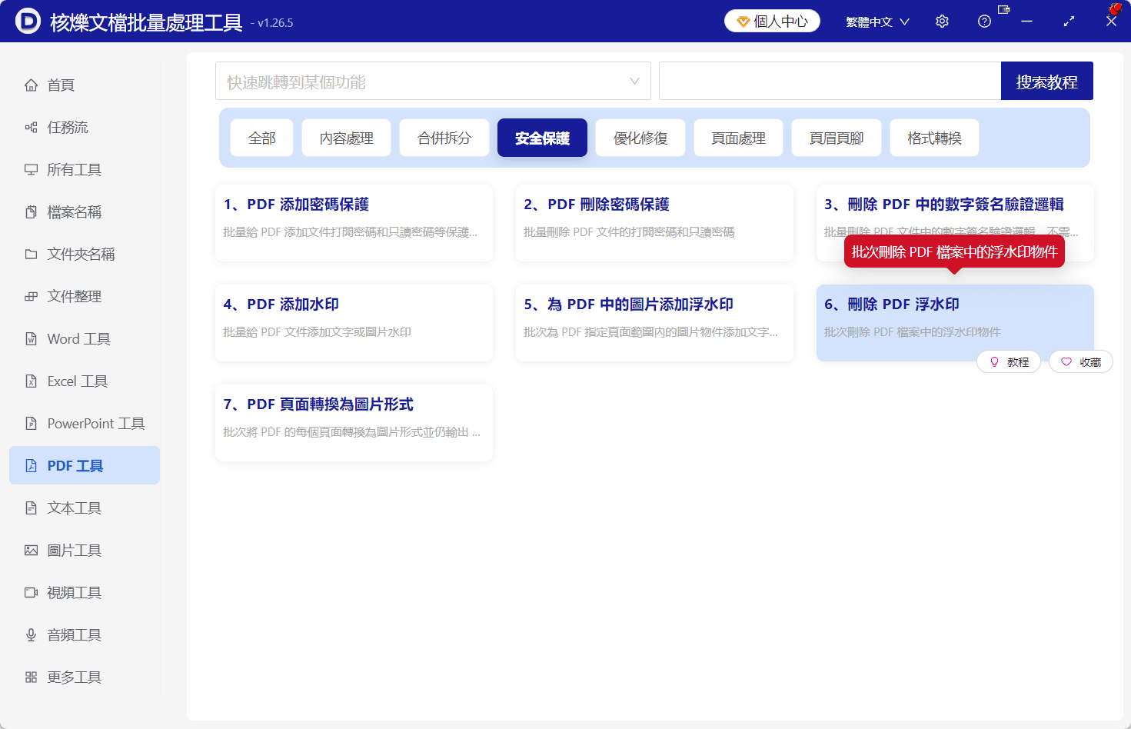Click the PDF 工具 file icon
This screenshot has height=729, width=1131.
tap(31, 466)
